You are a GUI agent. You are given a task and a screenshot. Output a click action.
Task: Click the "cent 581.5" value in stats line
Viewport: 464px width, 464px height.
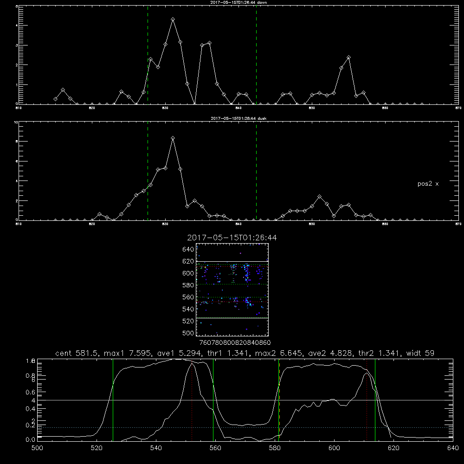point(77,353)
